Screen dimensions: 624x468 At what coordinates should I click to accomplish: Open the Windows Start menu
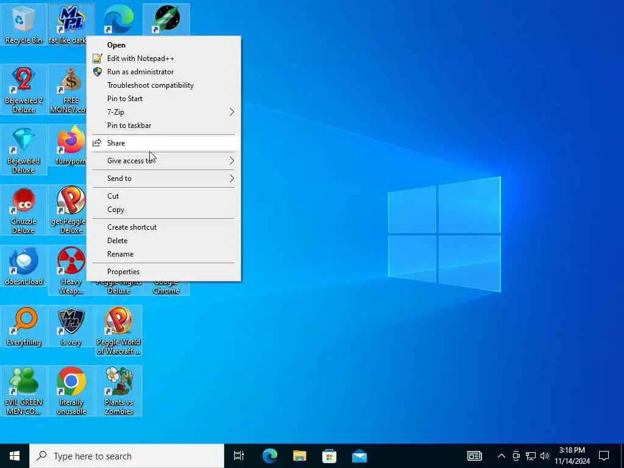(x=15, y=456)
